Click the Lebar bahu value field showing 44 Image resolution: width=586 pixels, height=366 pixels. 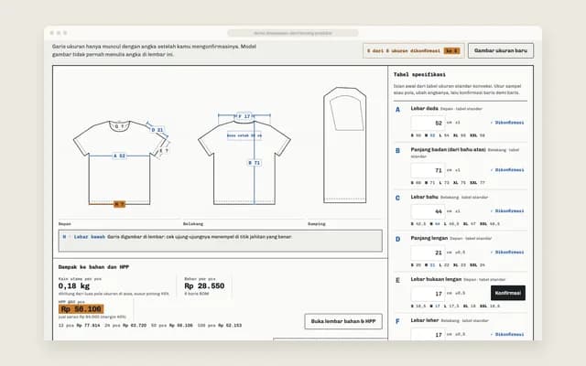(x=428, y=211)
